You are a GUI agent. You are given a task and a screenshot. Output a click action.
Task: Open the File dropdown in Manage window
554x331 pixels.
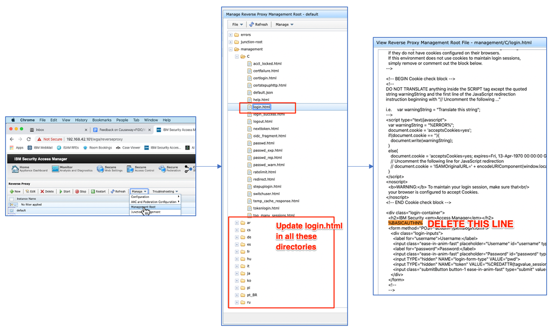pos(236,24)
